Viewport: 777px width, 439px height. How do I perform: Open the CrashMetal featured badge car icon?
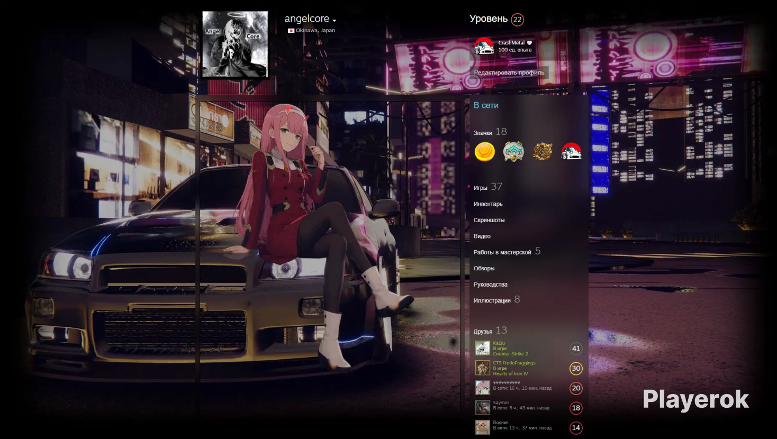point(483,46)
